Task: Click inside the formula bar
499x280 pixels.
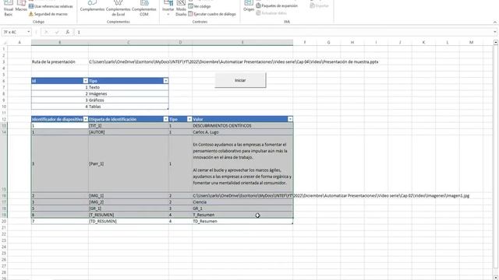Action: pyautogui.click(x=283, y=32)
